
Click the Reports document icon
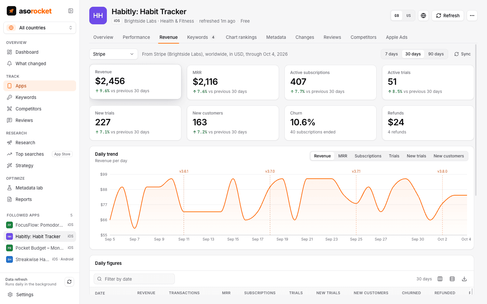(x=9, y=199)
